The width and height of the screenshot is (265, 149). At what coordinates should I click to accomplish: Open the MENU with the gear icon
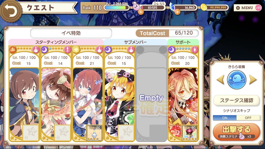[244, 8]
